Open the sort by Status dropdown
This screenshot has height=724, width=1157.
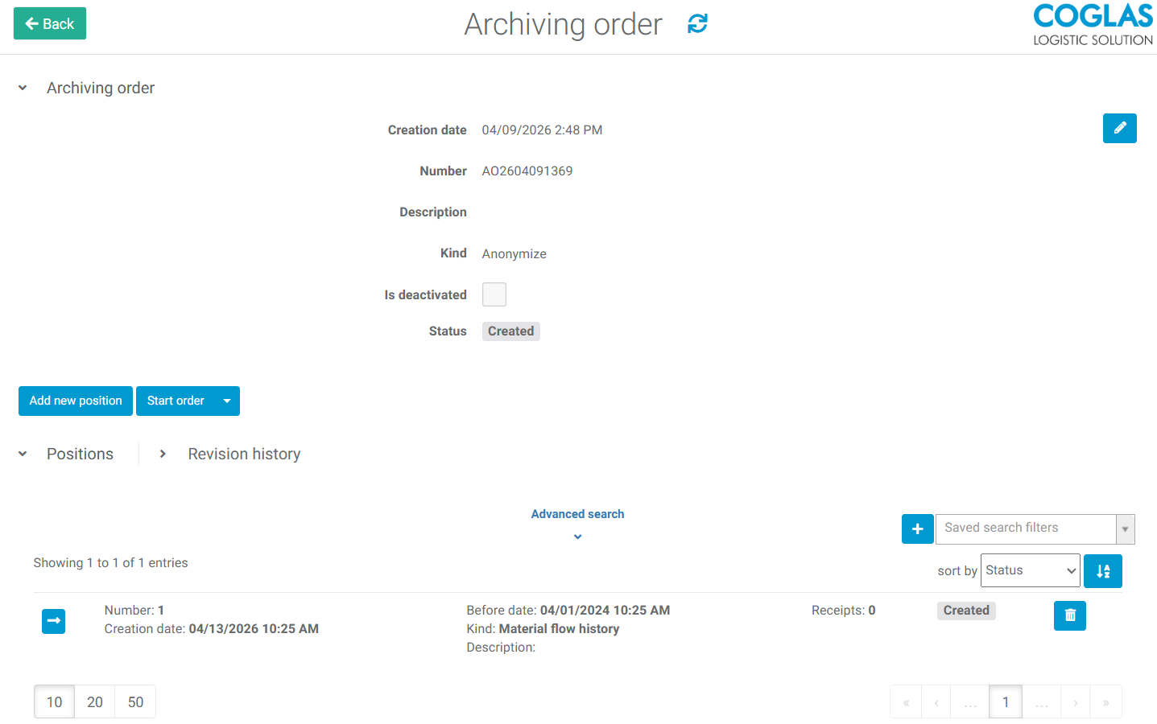pos(1030,570)
